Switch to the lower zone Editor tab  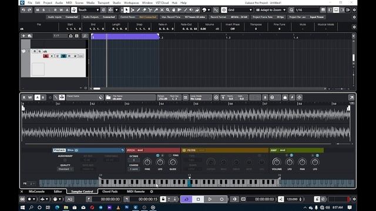point(58,192)
